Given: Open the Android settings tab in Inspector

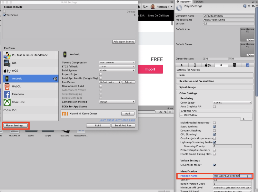Looking at the screenshot, I should [x=221, y=65].
